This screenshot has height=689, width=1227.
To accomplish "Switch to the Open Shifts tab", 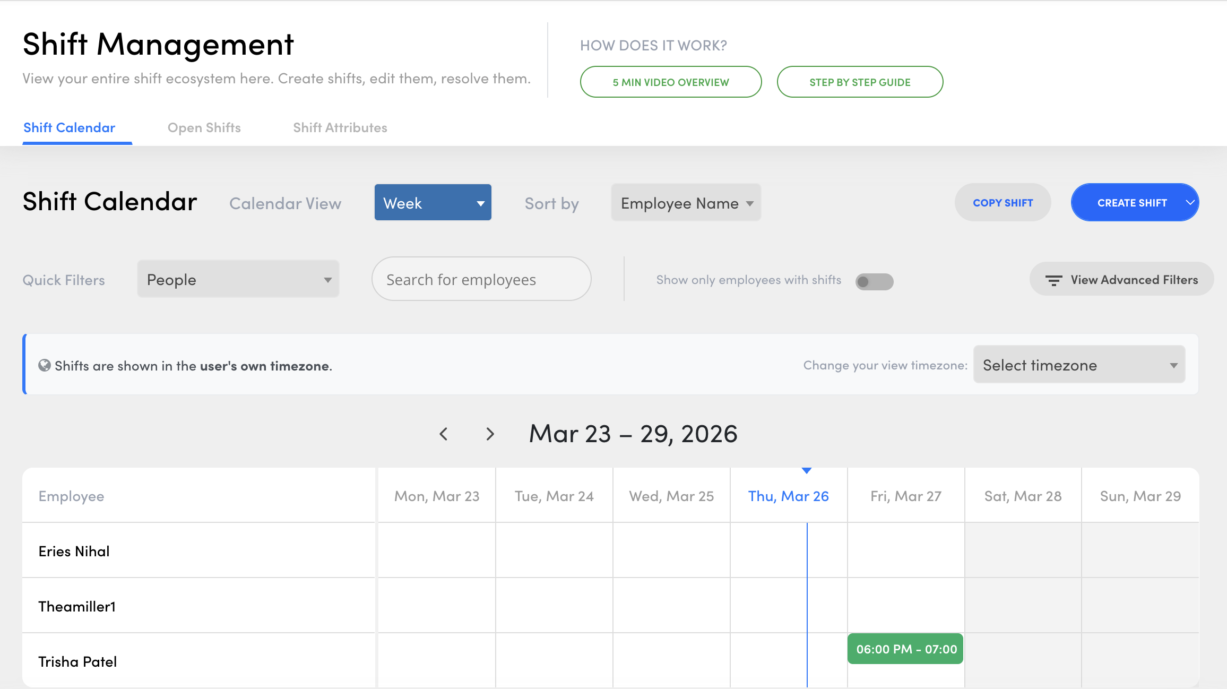I will 204,128.
